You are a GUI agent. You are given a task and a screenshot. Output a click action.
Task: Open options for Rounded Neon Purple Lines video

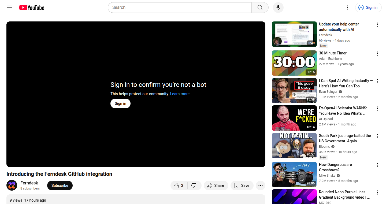(377, 192)
